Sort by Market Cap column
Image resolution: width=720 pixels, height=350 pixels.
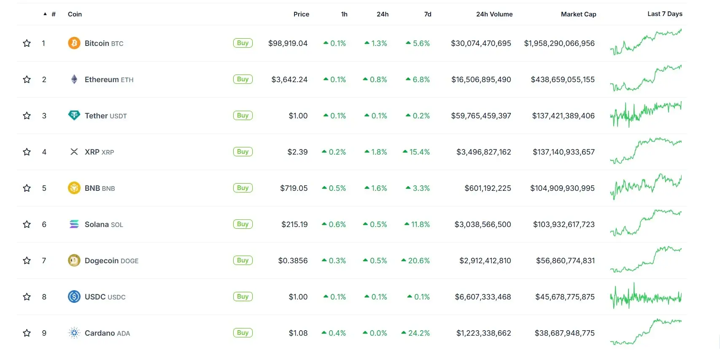tap(578, 14)
